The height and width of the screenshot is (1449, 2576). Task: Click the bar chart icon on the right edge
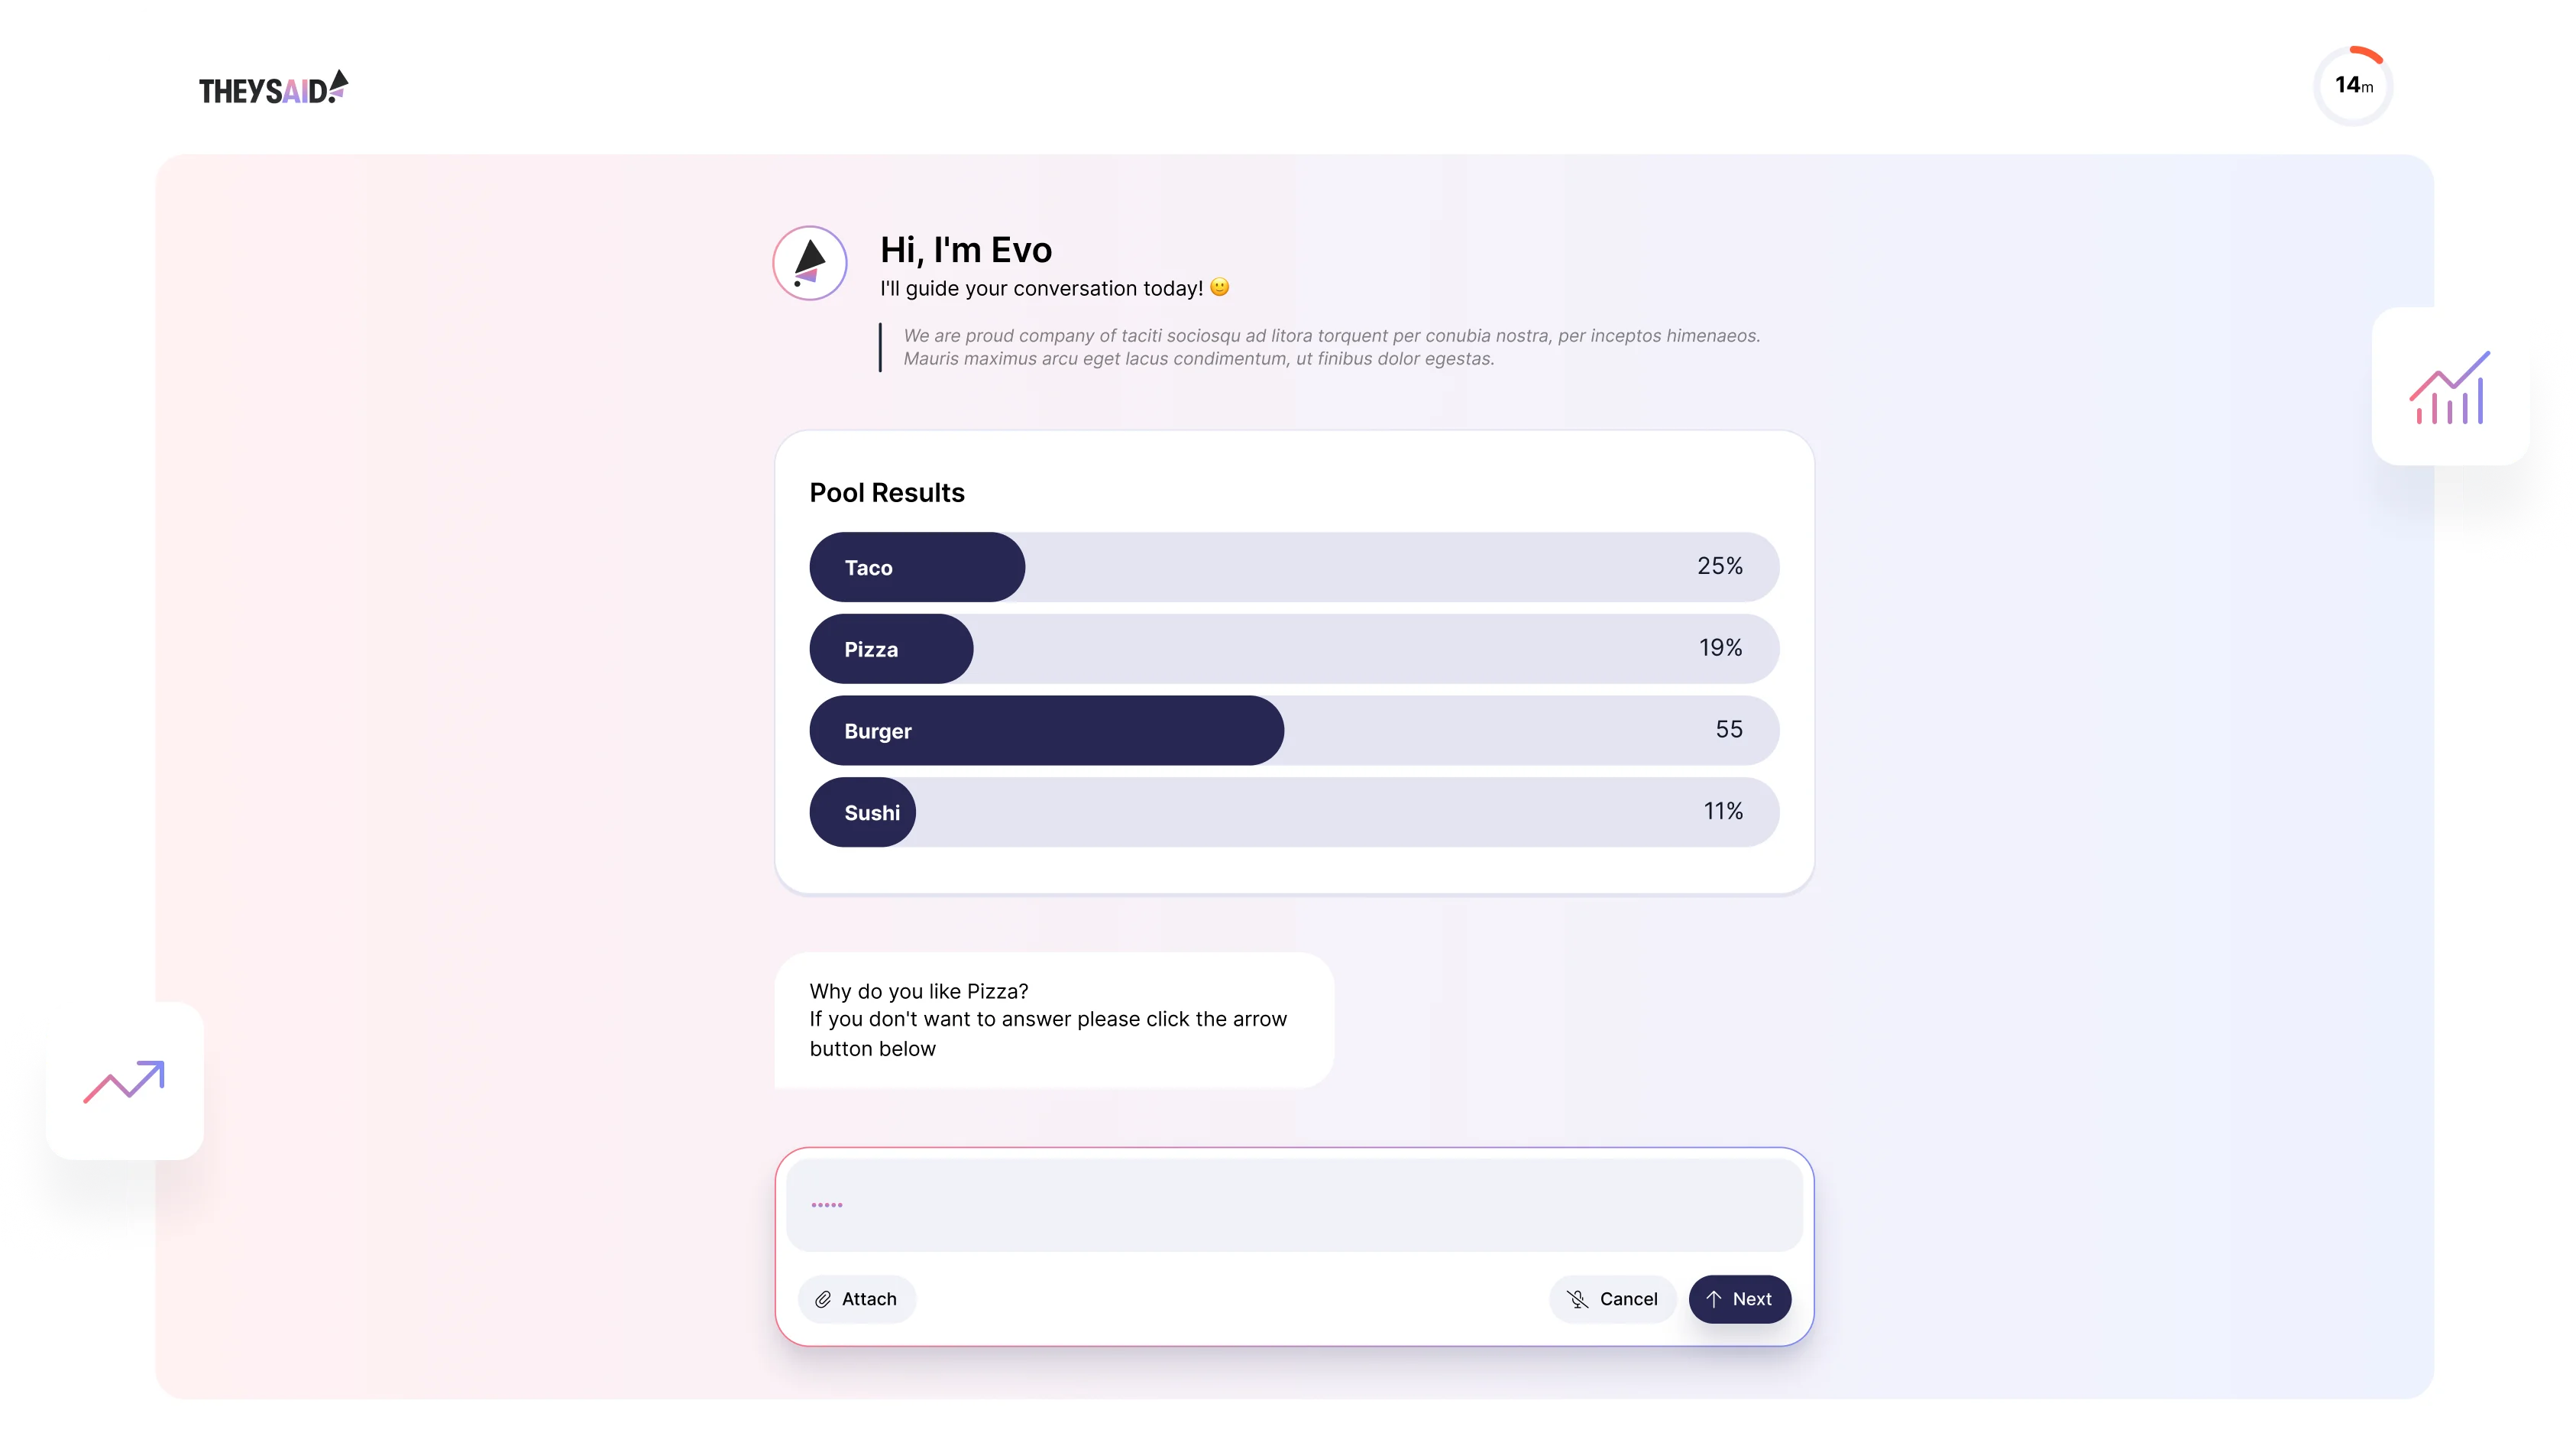(x=2449, y=388)
